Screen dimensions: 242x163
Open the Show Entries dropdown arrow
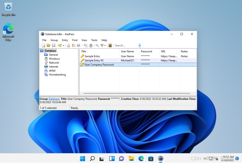click(105, 46)
